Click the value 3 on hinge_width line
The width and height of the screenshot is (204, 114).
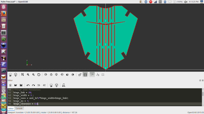(x=31, y=95)
